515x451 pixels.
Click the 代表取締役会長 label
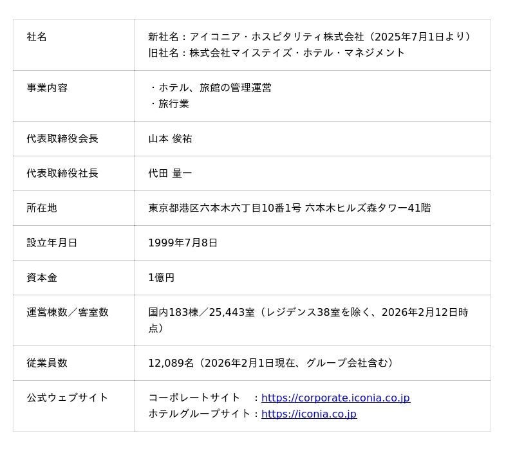(x=62, y=139)
